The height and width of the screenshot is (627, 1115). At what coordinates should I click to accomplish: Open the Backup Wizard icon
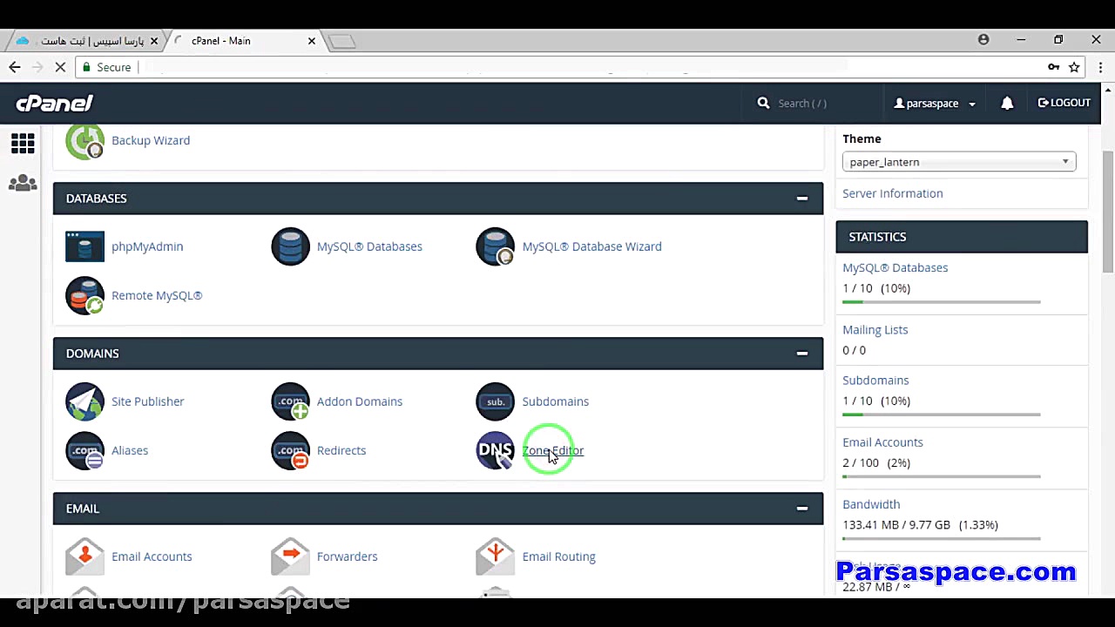coord(84,141)
